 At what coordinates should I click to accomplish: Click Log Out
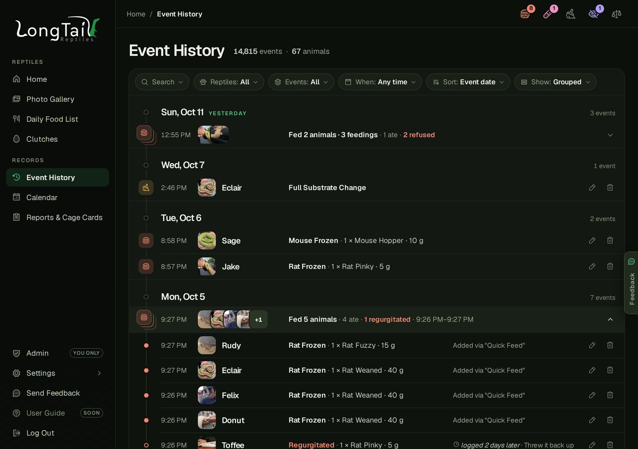coord(57,433)
